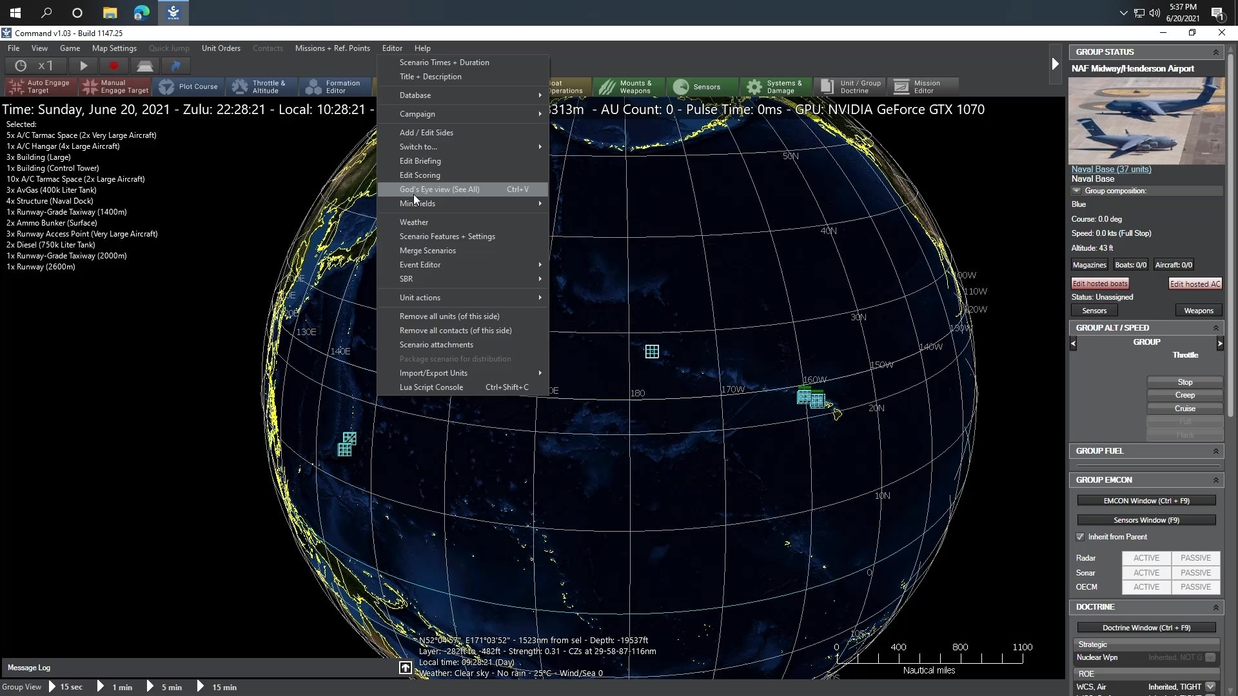Click the red record button
This screenshot has height=696, width=1238.
pos(113,66)
